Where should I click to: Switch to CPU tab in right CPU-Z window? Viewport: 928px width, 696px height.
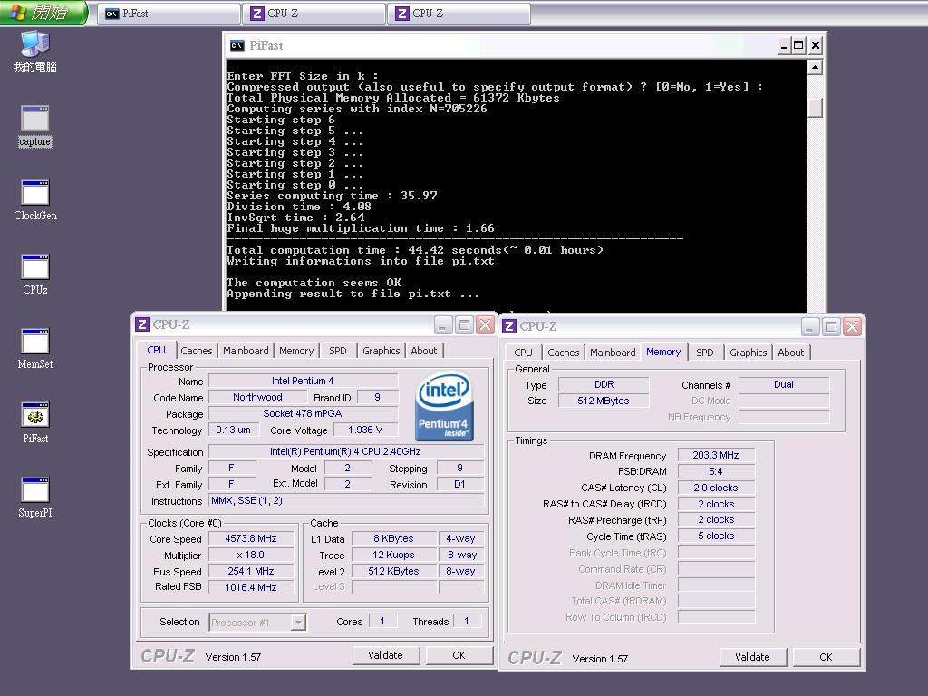click(523, 353)
